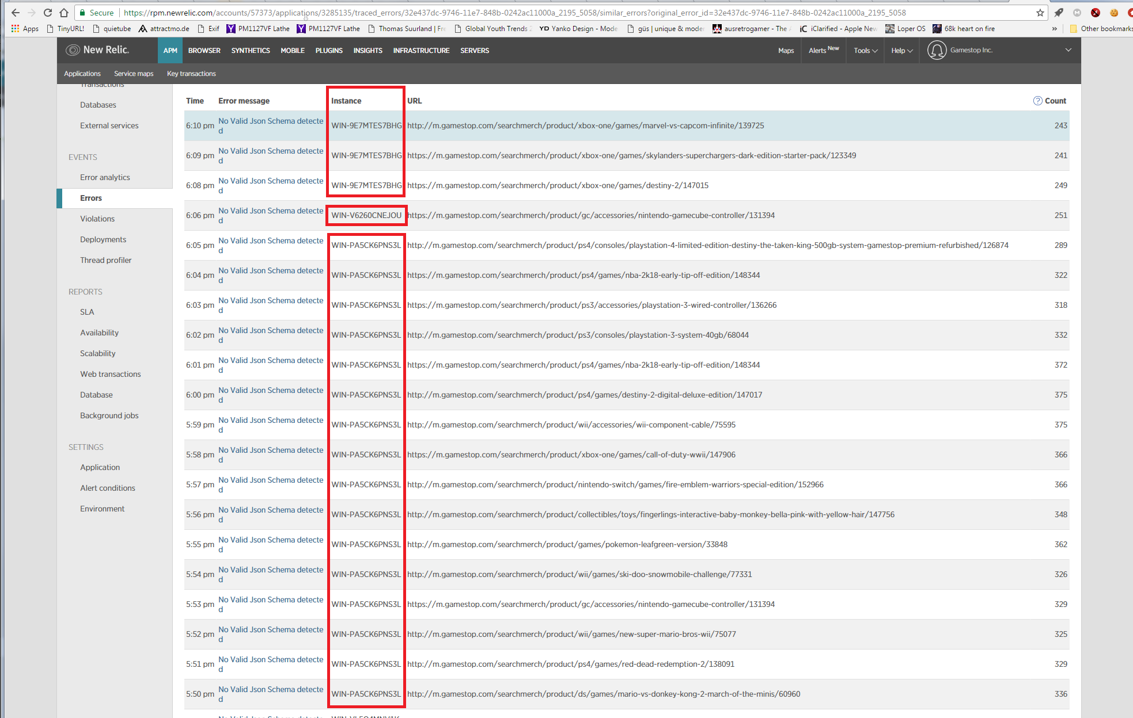Click count value 289
Image resolution: width=1133 pixels, height=718 pixels.
[x=1060, y=245]
